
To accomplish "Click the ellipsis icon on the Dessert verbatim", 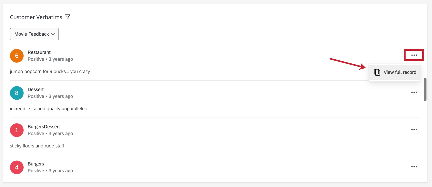I will [414, 92].
